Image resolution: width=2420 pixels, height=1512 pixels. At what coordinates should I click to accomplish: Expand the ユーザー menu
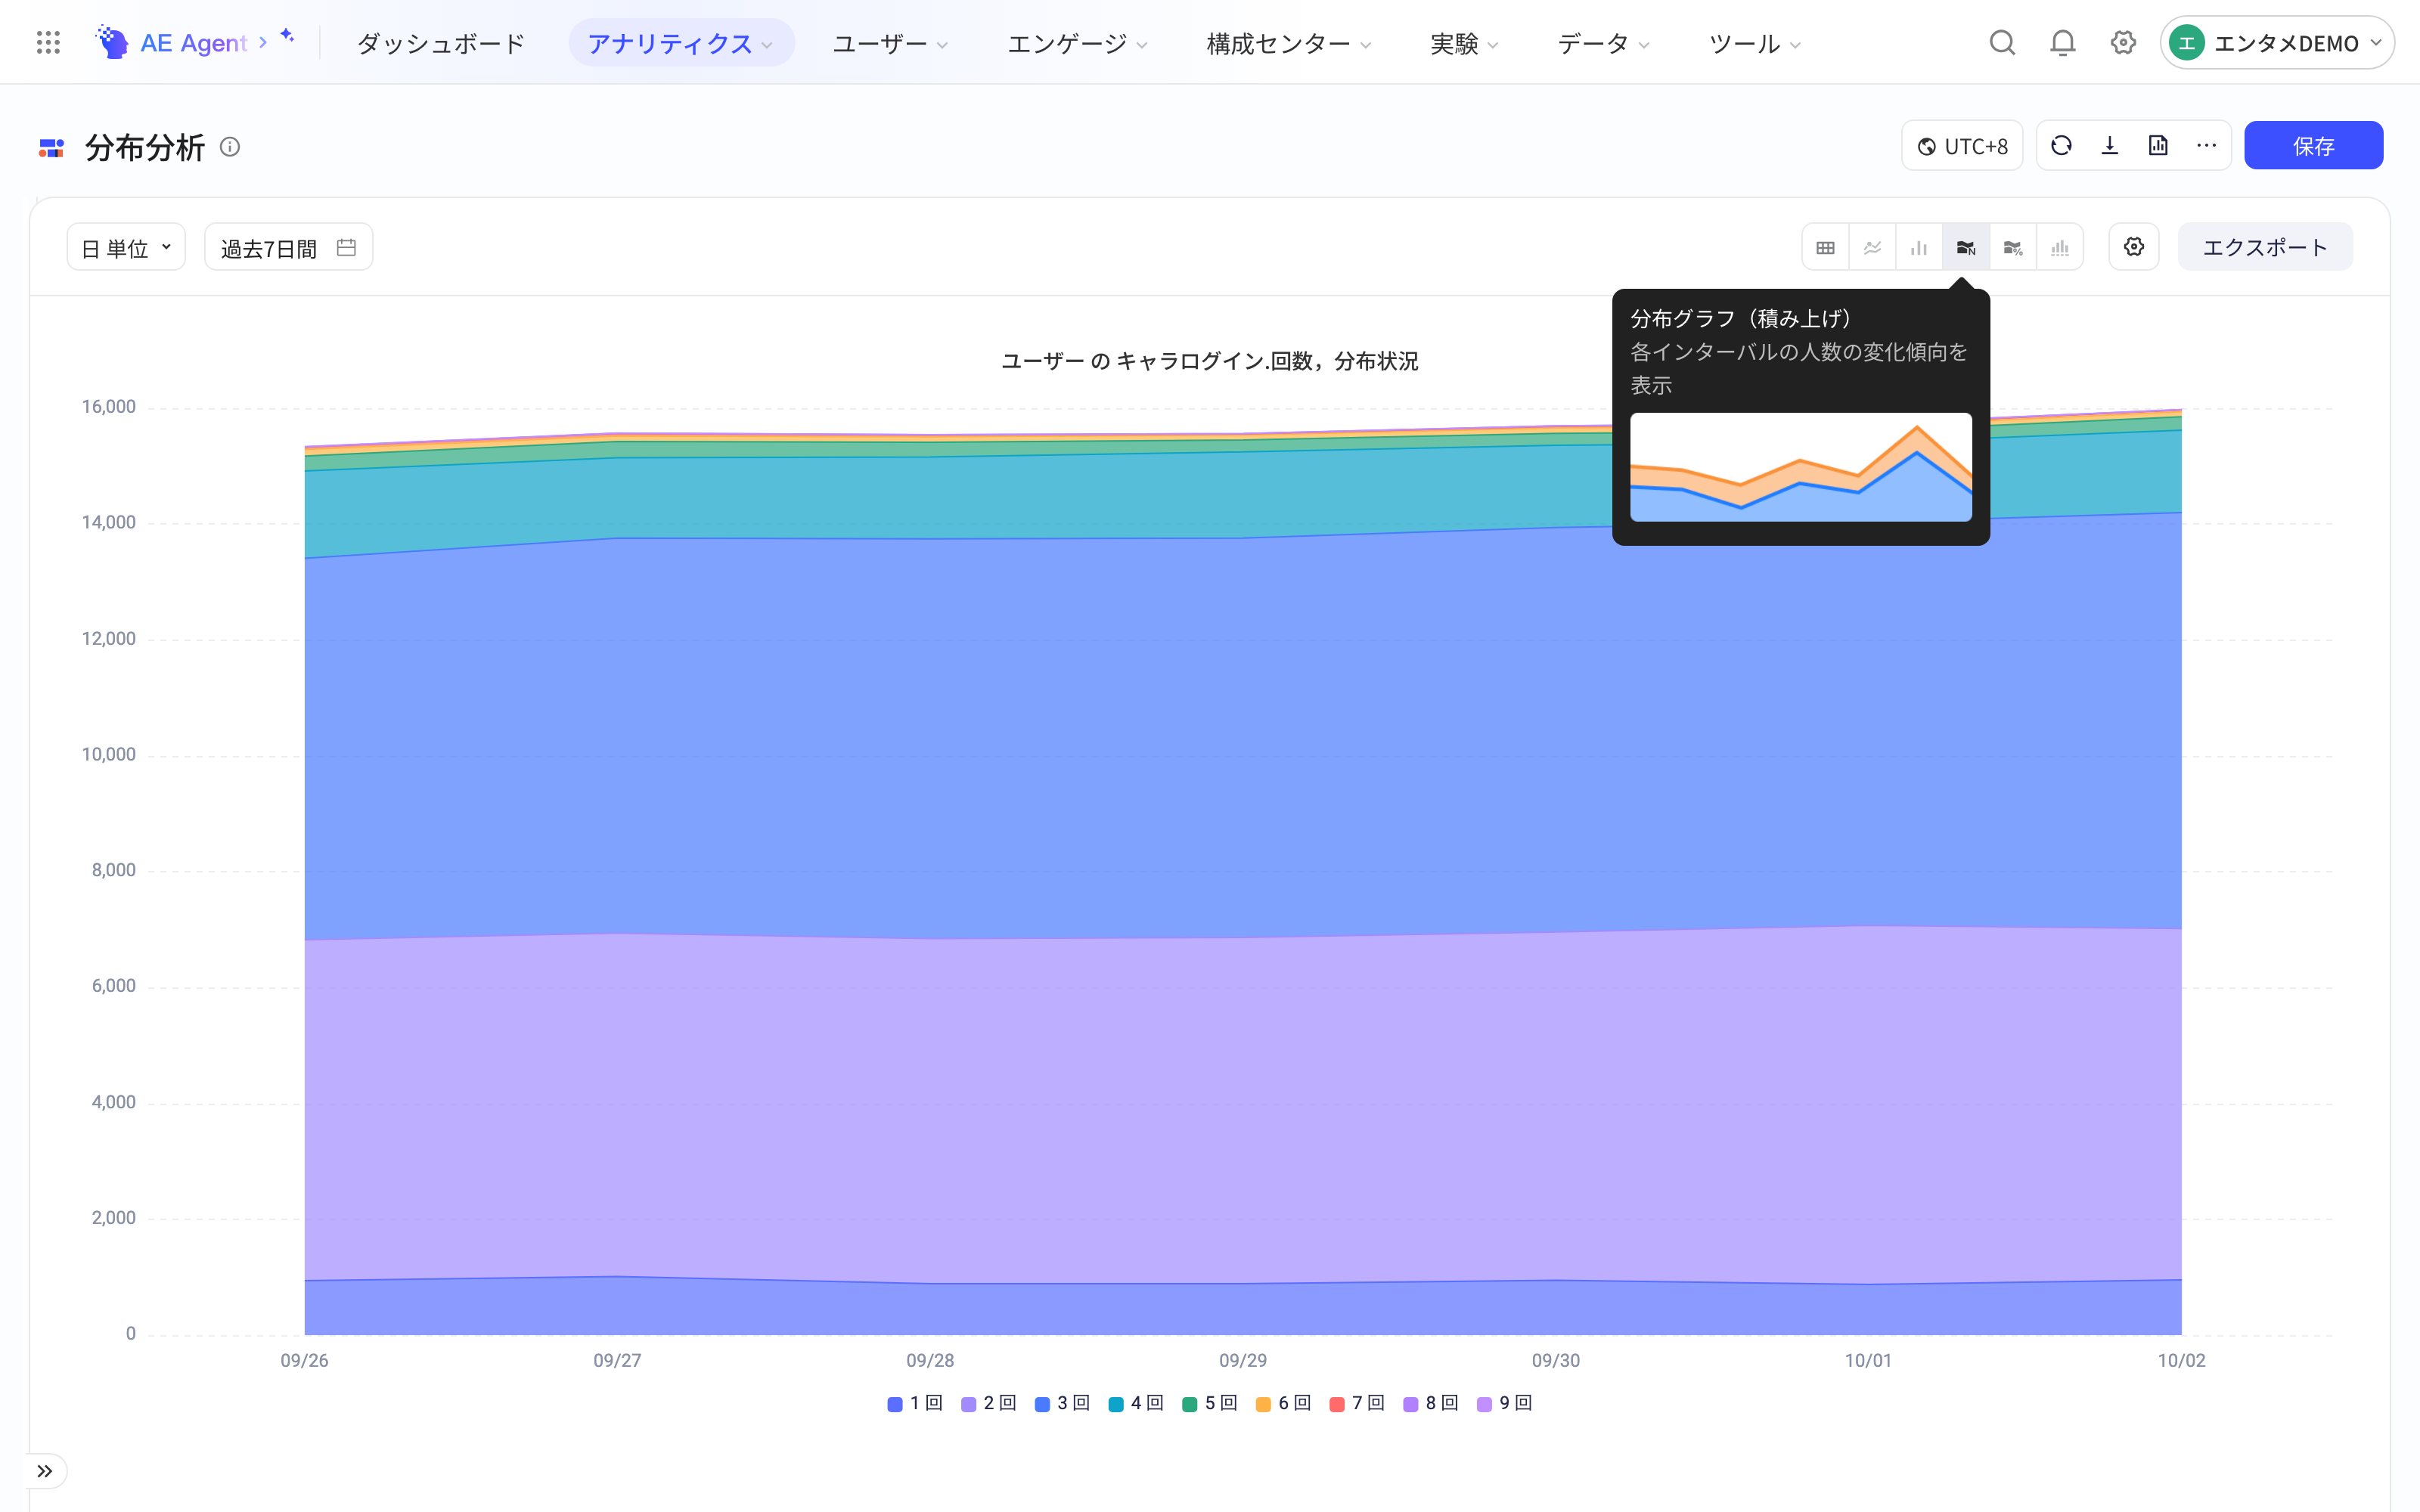coord(890,43)
